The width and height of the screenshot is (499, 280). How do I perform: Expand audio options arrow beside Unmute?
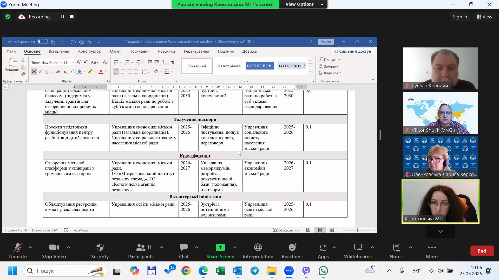(x=30, y=248)
